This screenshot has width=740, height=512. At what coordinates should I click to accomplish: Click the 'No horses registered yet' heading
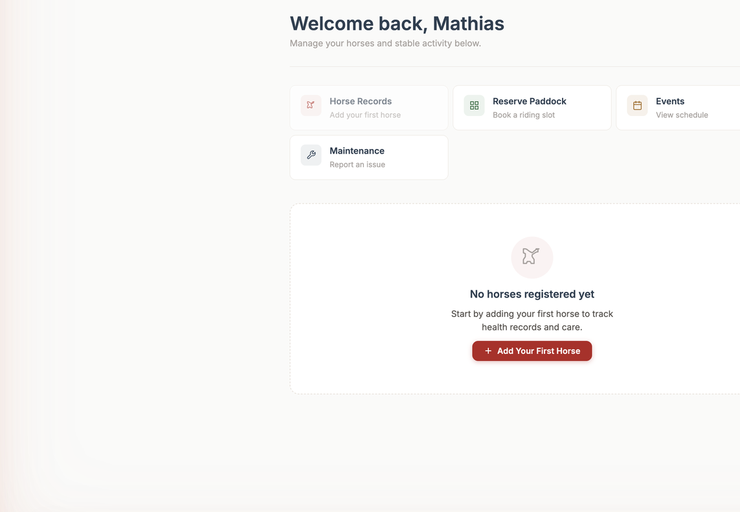point(532,294)
